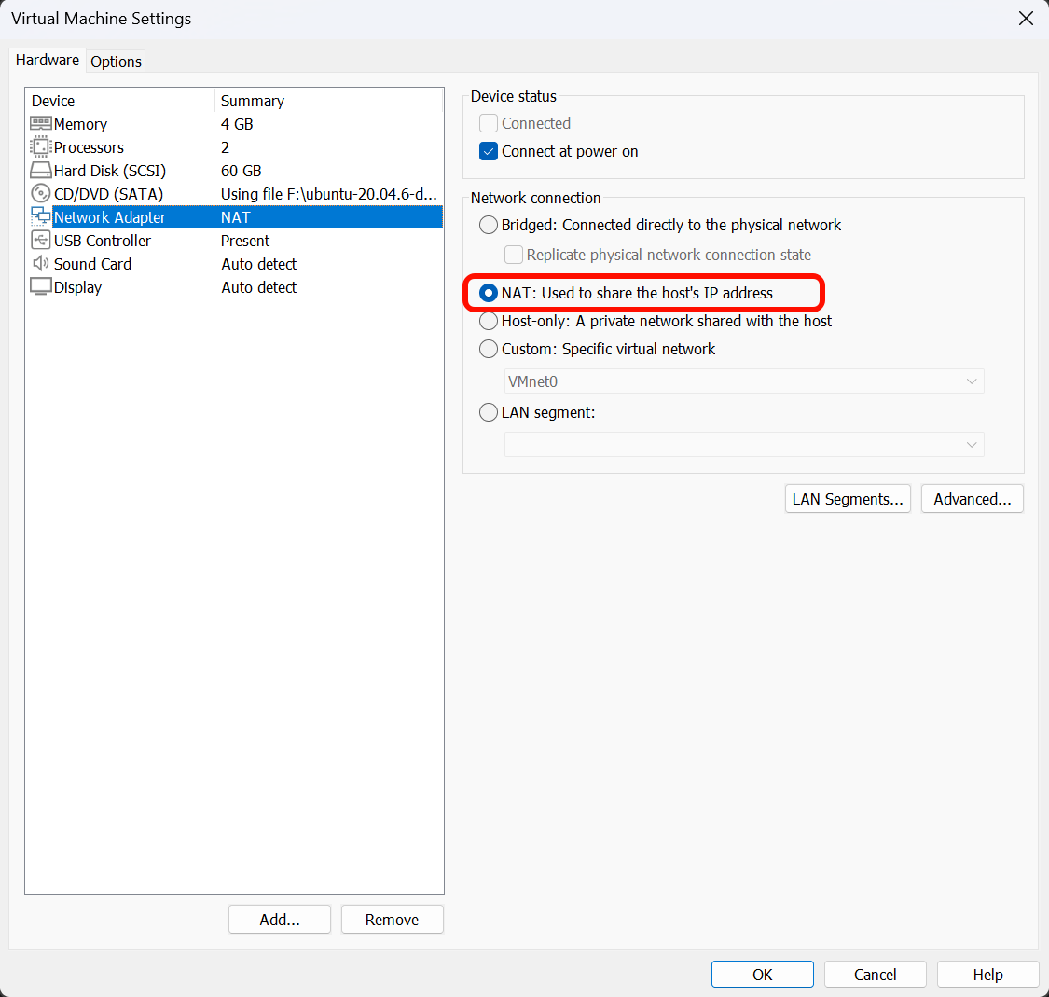Select the Processors row label
The image size is (1049, 997).
(89, 147)
